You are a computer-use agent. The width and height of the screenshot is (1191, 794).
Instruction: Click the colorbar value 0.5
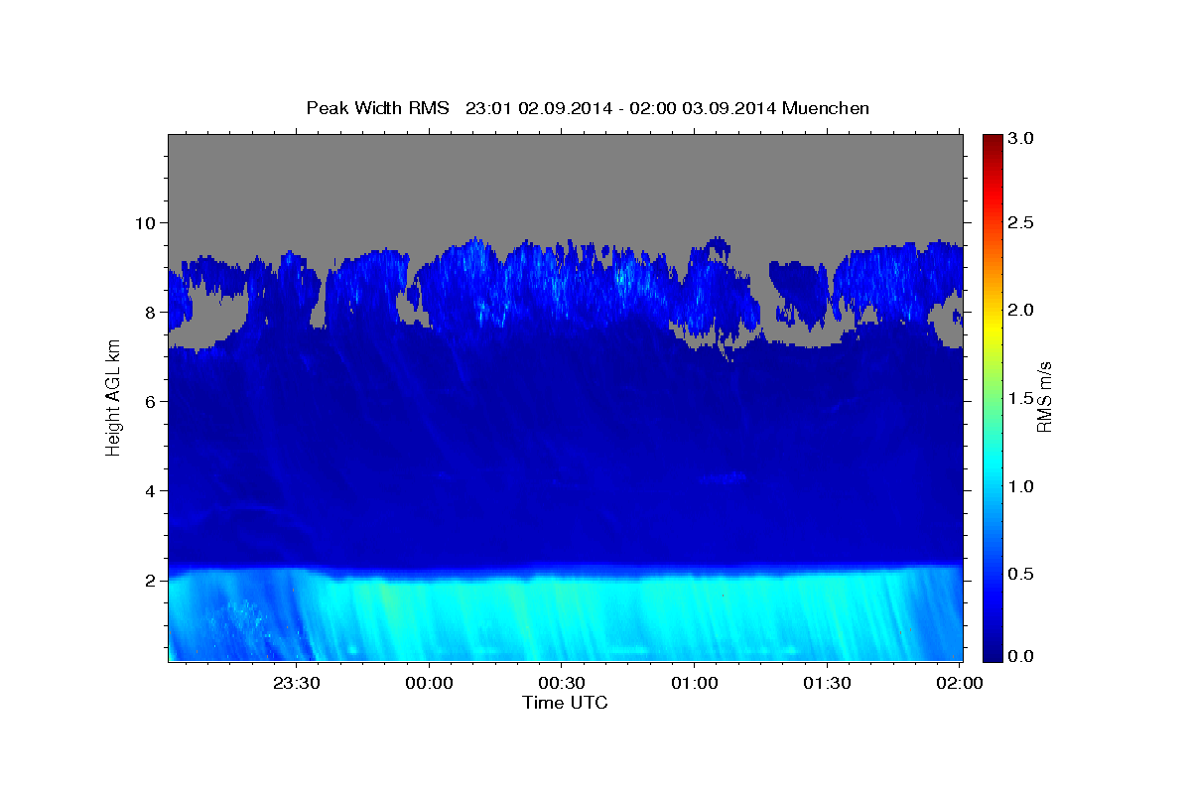1022,574
